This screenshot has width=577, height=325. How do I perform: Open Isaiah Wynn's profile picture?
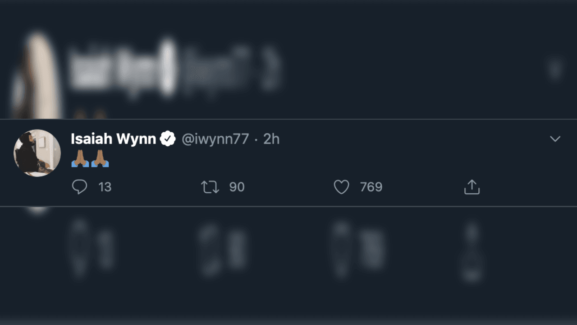pos(37,153)
